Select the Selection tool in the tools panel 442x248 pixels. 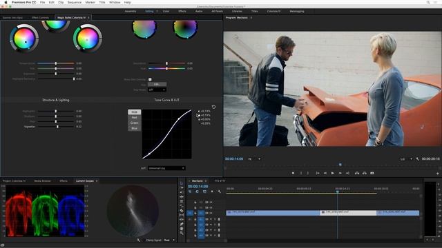(181, 183)
